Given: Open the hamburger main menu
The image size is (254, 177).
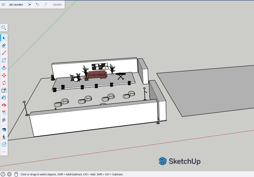Looking at the screenshot, I should click(4, 4).
